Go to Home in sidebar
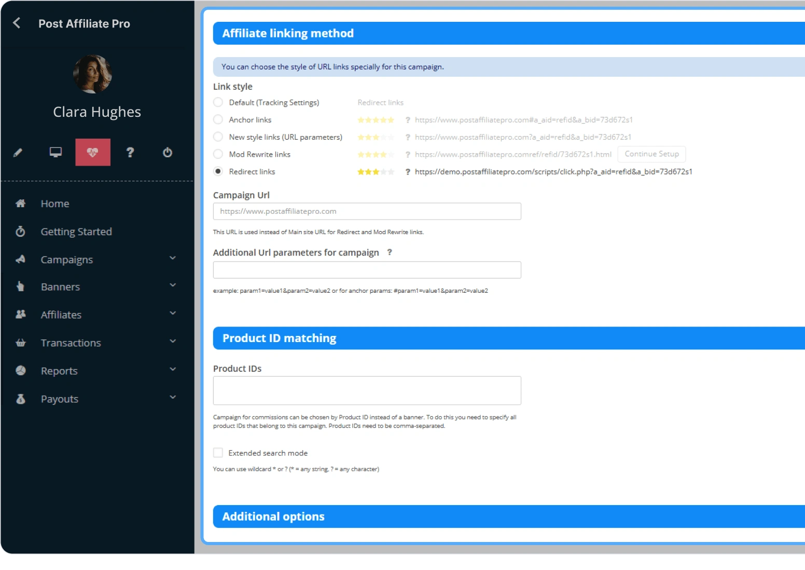Screen dimensions: 805x570 coord(55,203)
